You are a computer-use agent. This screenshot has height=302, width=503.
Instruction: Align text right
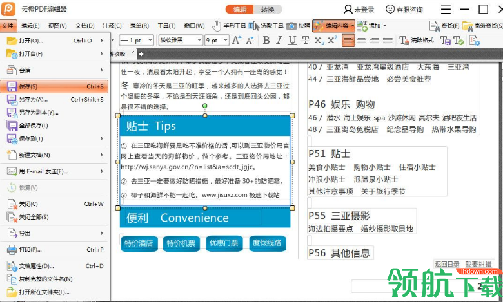[x=375, y=41]
